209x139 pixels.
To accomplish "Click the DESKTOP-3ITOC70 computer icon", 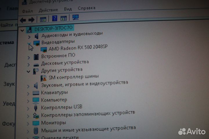I will coord(29,30).
